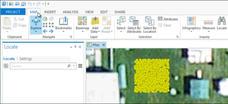Screen dimensions: 228x104
Task: Go to previous extent arrow
Action: [x=45, y=31]
